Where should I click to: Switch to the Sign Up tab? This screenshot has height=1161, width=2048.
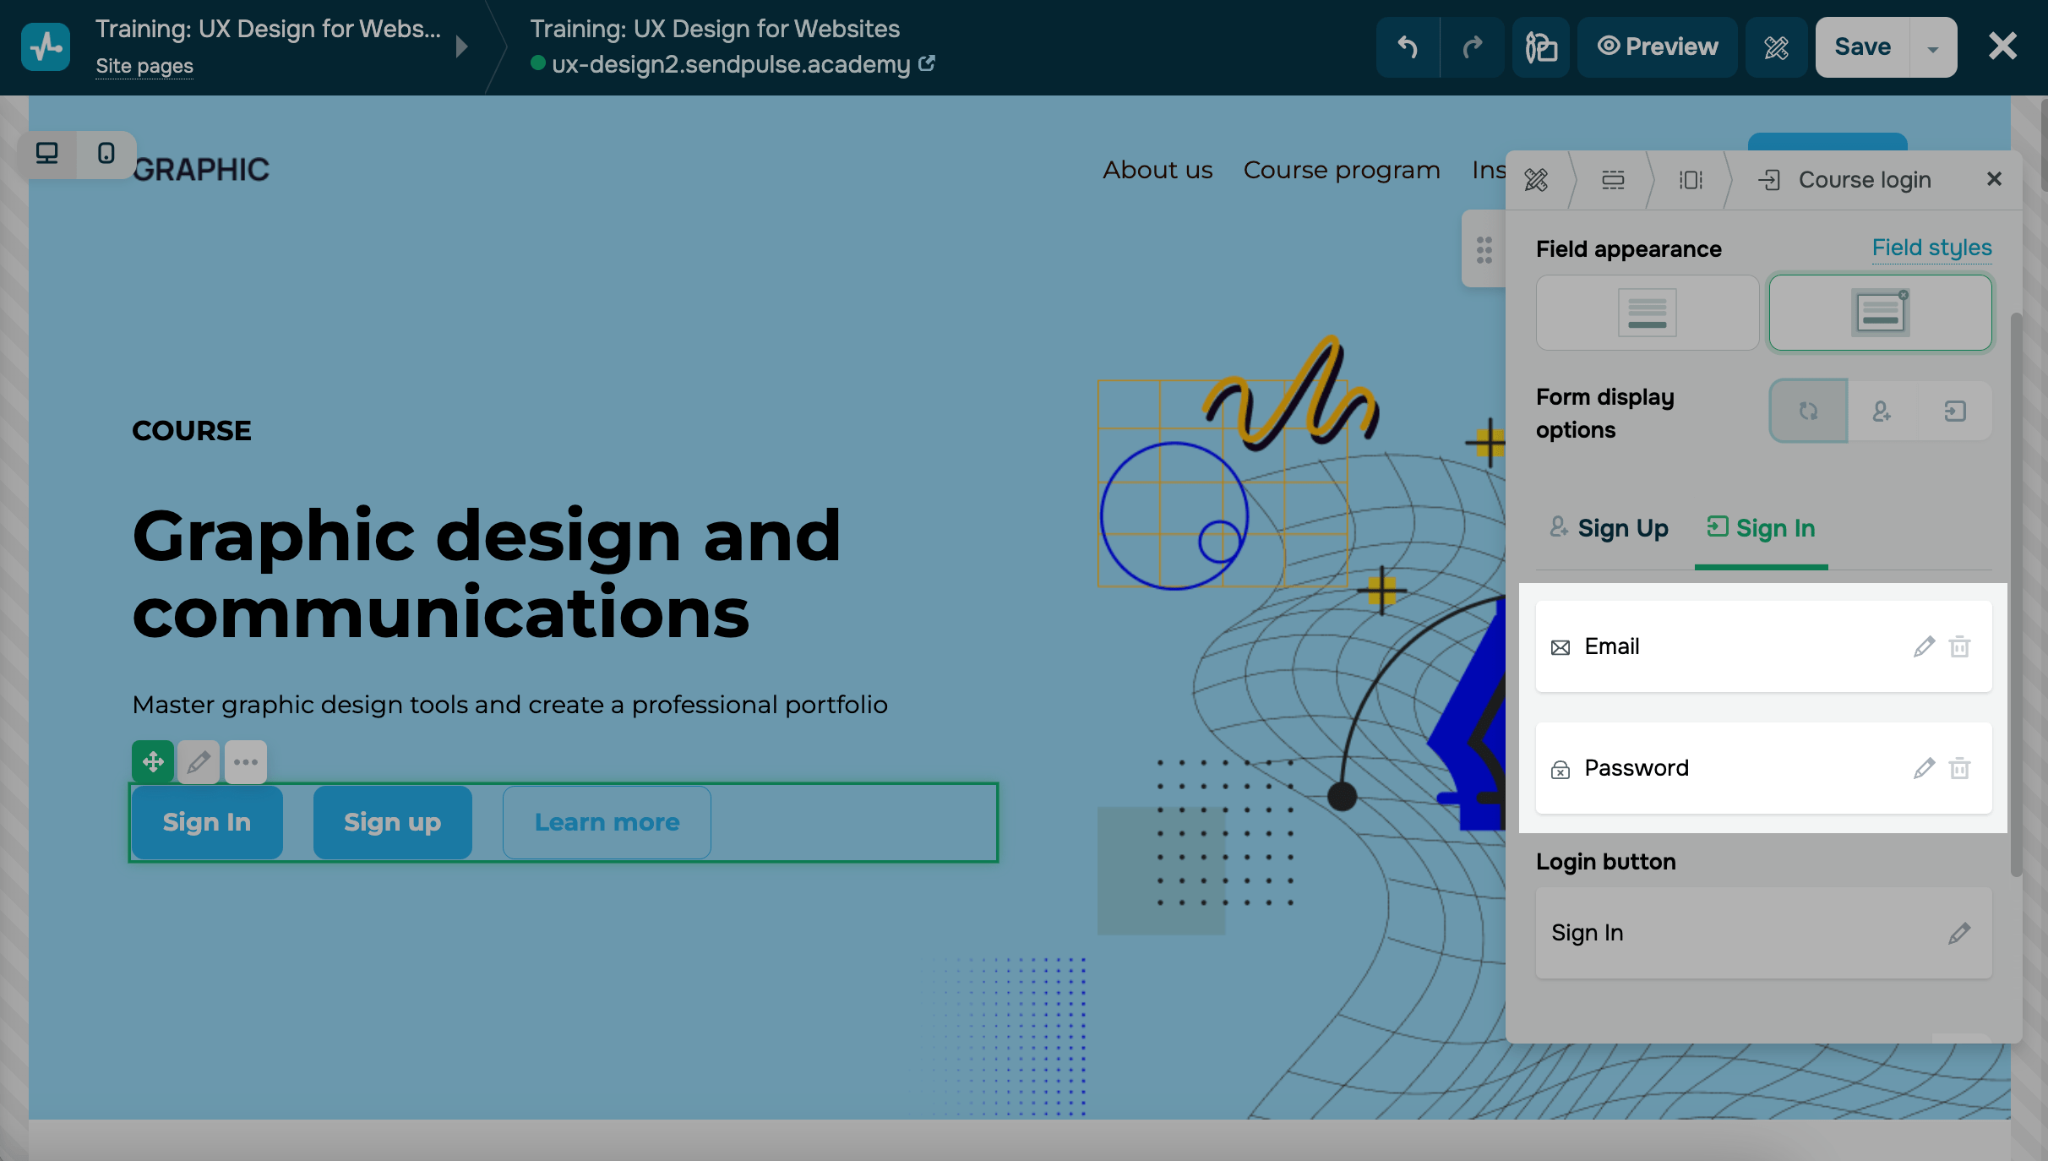coord(1610,529)
